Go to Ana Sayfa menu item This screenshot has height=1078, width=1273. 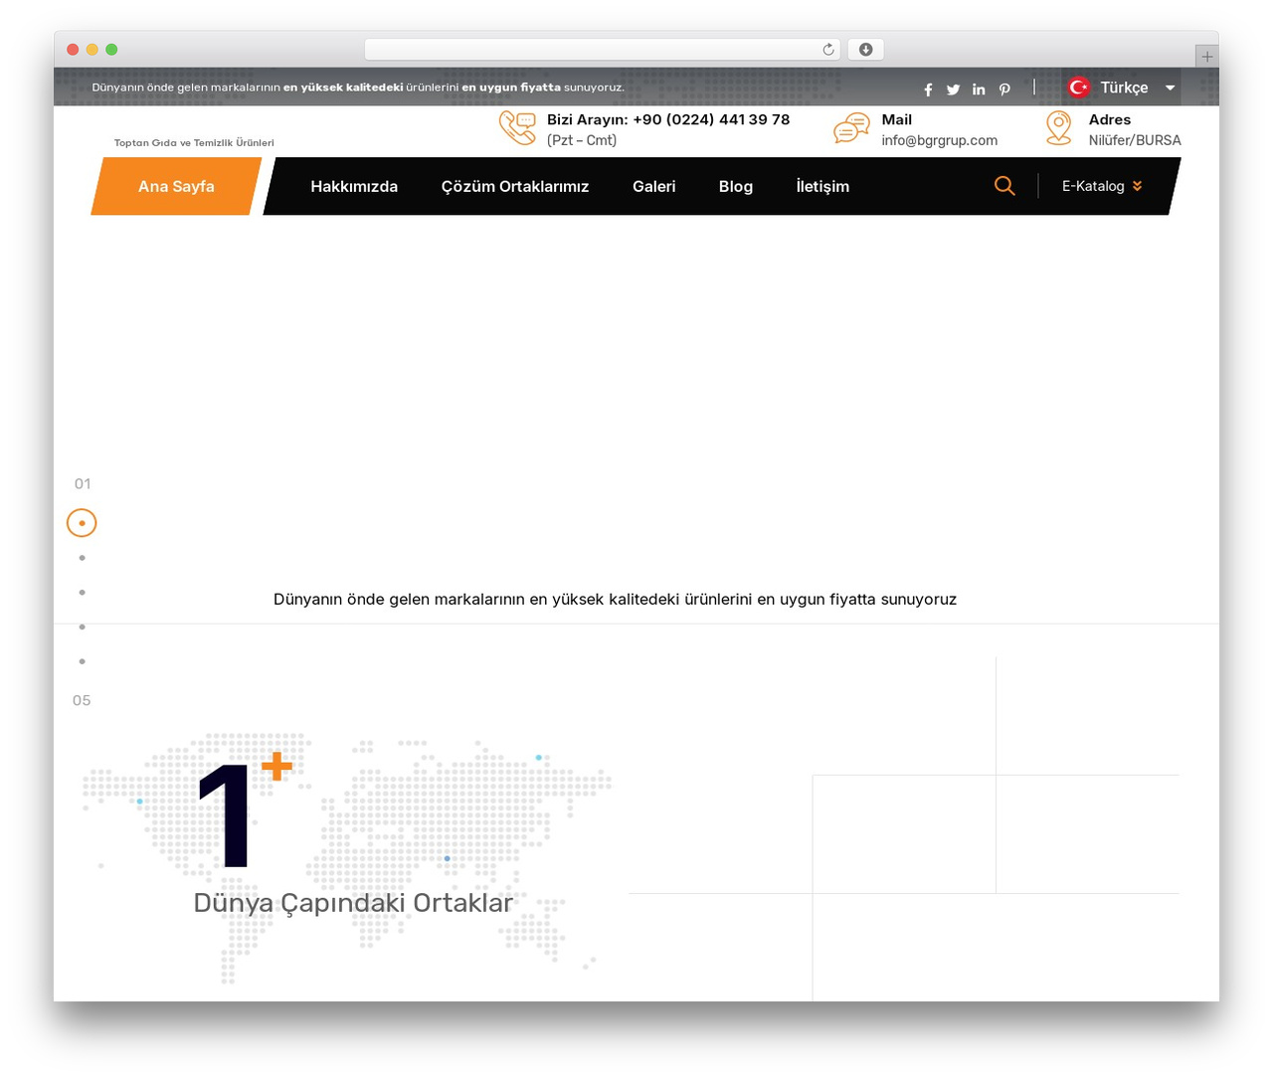pyautogui.click(x=176, y=186)
